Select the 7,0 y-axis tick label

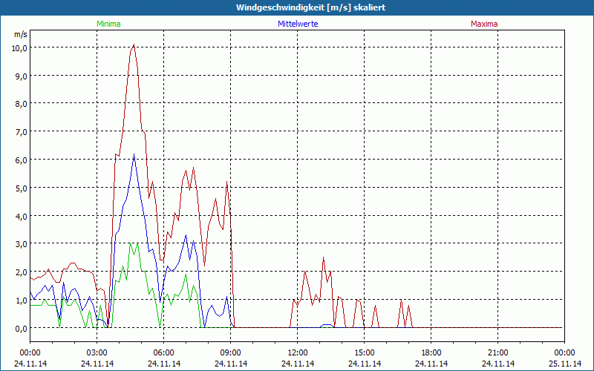pos(19,132)
